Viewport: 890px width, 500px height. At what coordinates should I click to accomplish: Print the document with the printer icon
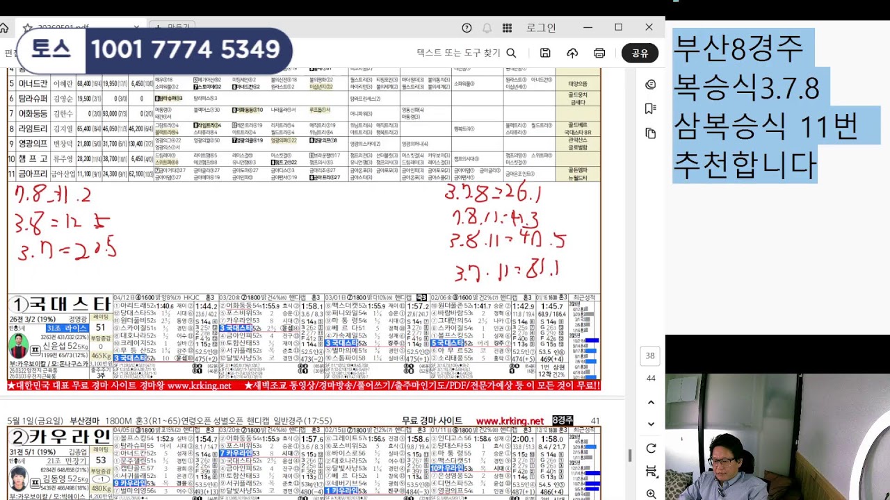599,53
